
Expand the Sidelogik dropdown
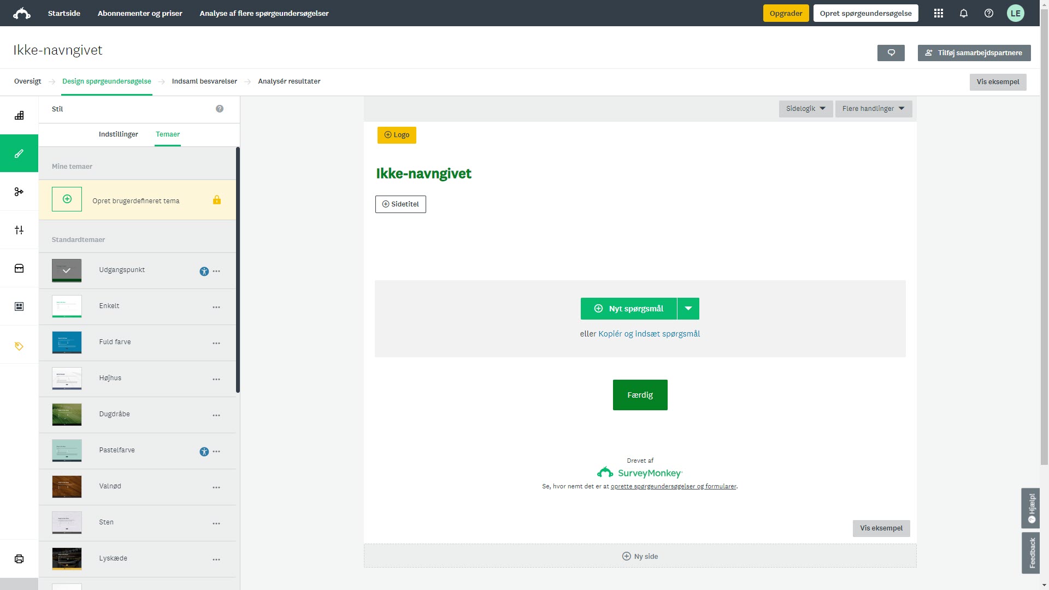point(806,109)
